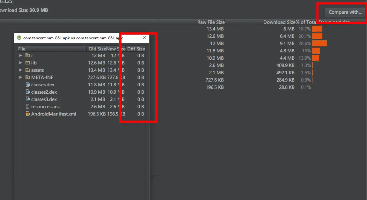Click the resources.arsc file icon
Screen dimensions: 367x200
tap(28, 106)
